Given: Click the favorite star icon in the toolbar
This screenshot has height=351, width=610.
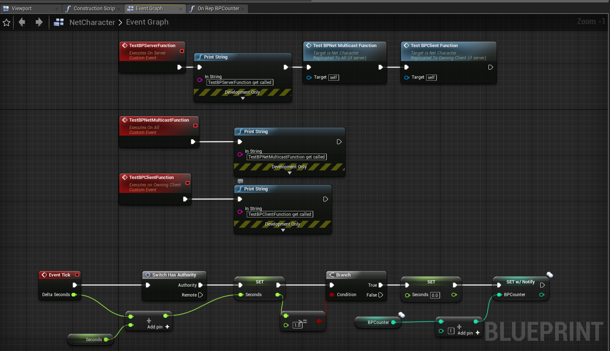Looking at the screenshot, I should [7, 23].
